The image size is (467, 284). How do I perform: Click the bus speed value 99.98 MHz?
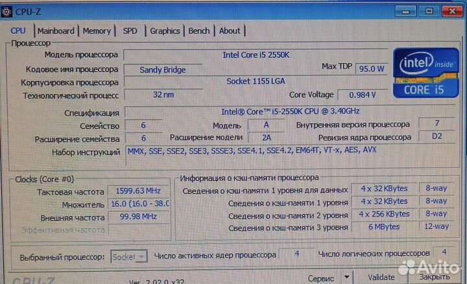click(138, 217)
